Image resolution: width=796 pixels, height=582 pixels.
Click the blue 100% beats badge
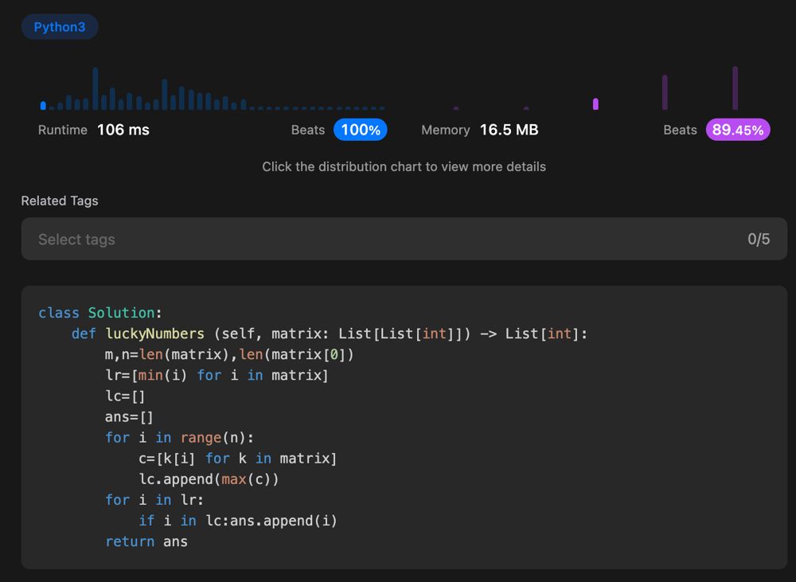tap(360, 130)
